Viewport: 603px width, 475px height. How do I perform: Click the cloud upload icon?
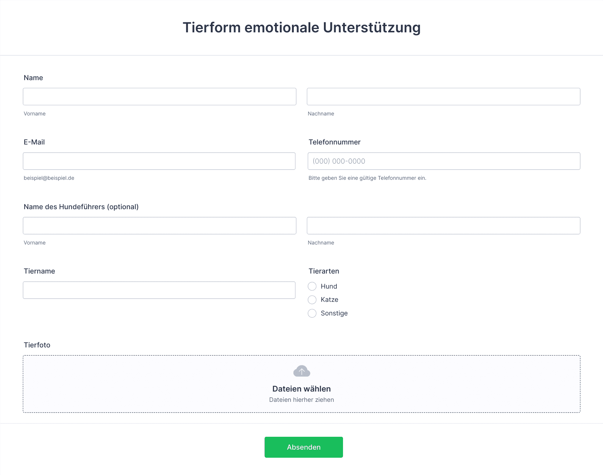click(301, 371)
